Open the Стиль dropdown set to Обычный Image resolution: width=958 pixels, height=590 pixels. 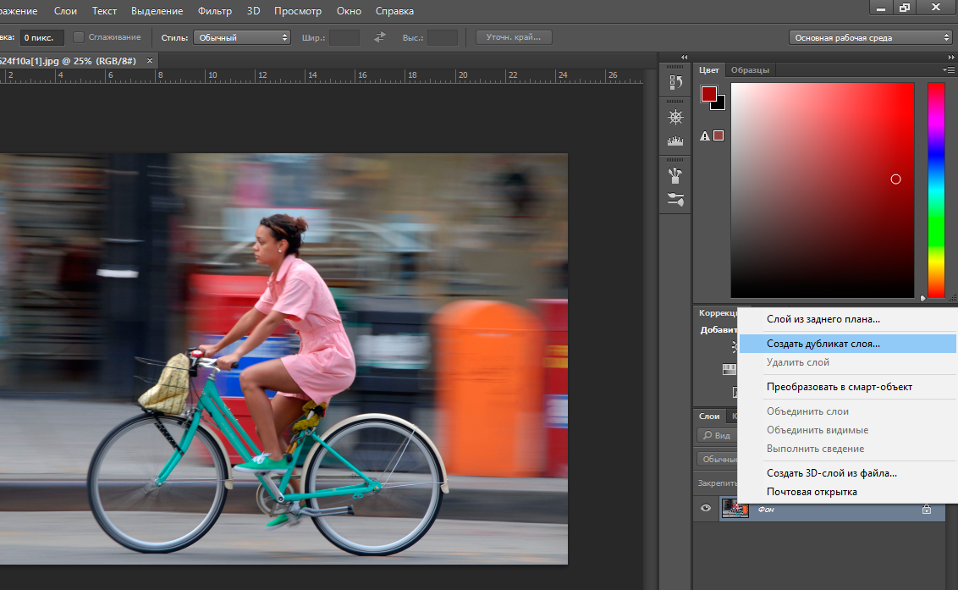(x=241, y=37)
